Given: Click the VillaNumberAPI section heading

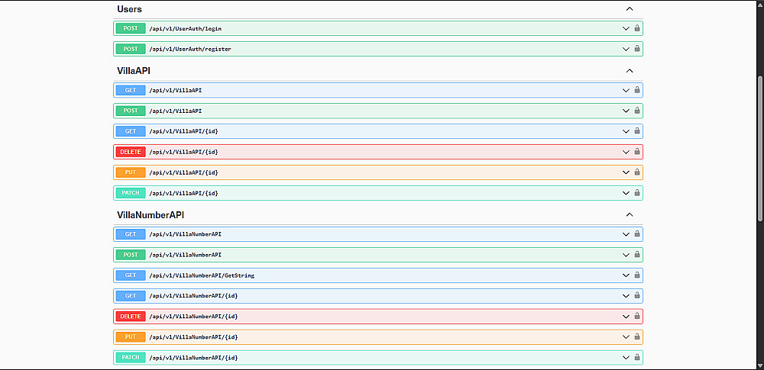Looking at the screenshot, I should 151,214.
